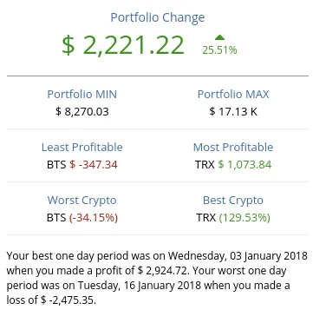Click the 25.51% change percentage
This screenshot has width=326, height=323.
[x=219, y=50]
